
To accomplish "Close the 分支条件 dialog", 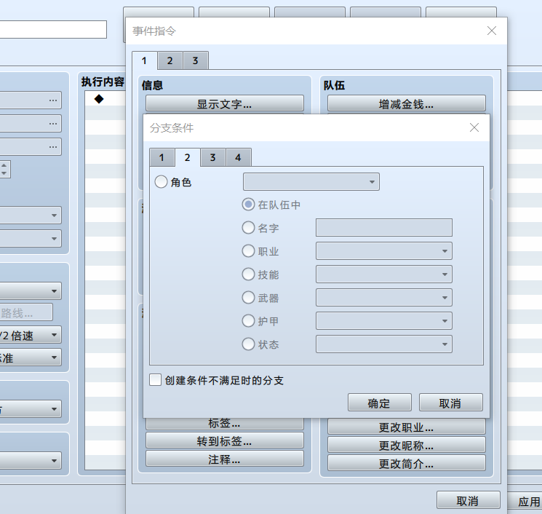I will (x=474, y=127).
